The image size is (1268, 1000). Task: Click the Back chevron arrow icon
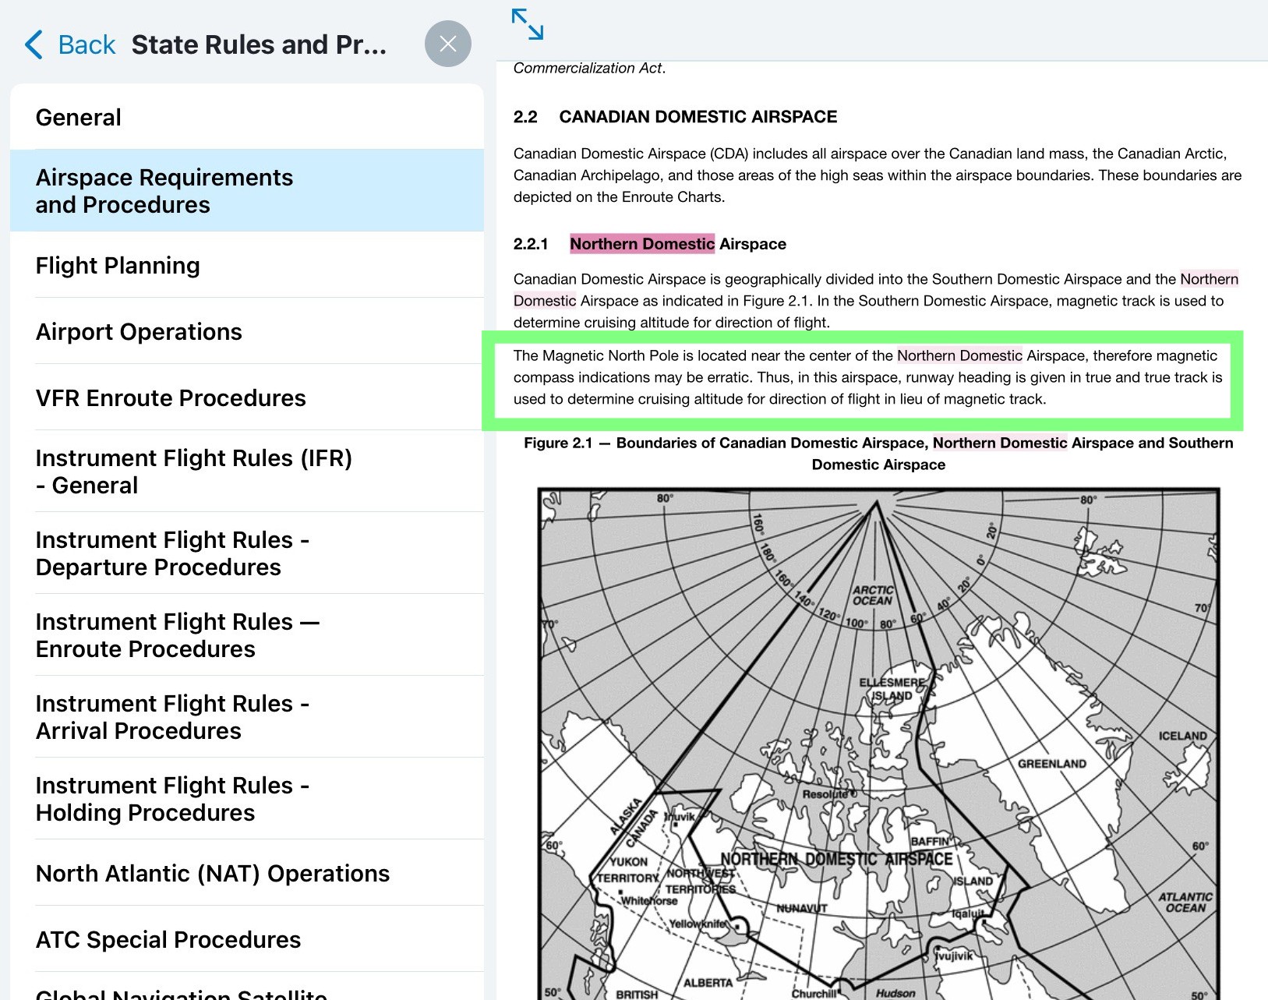tap(34, 45)
